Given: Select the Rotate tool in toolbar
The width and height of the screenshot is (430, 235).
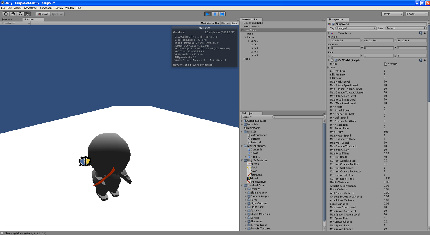Looking at the screenshot, I should pyautogui.click(x=20, y=14).
